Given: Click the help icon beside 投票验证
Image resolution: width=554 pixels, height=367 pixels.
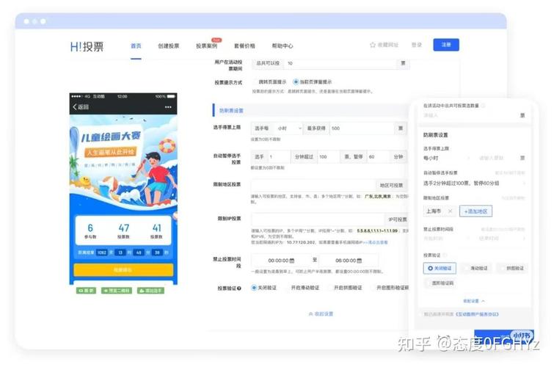Looking at the screenshot, I should tap(239, 288).
